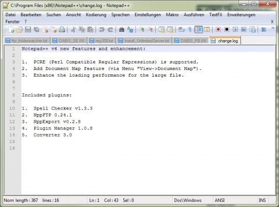Toggle the show all characters pilcrow icon
Screen dimensions: 279x207
click(x=190, y=29)
